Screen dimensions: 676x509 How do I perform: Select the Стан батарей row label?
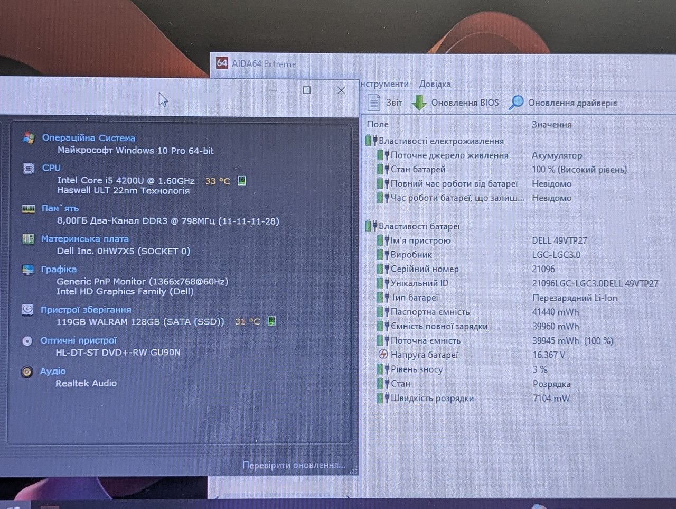pos(418,169)
